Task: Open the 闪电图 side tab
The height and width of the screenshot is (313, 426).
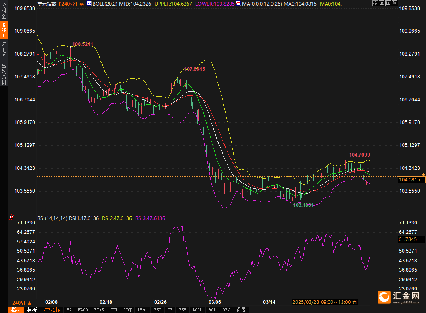Action: coord(4,50)
